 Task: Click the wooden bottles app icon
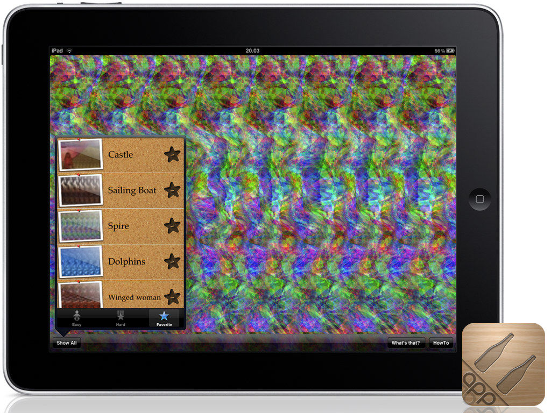(x=504, y=364)
